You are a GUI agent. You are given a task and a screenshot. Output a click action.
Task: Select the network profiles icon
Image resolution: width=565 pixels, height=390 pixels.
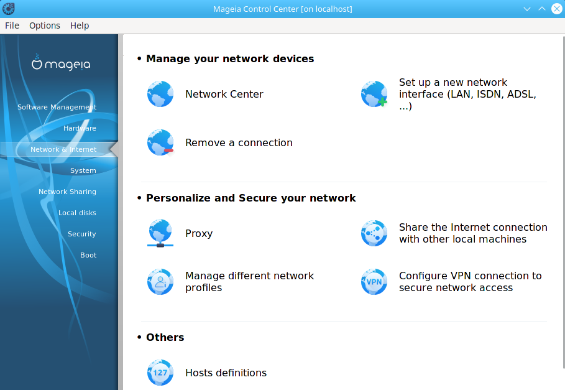[x=160, y=281]
